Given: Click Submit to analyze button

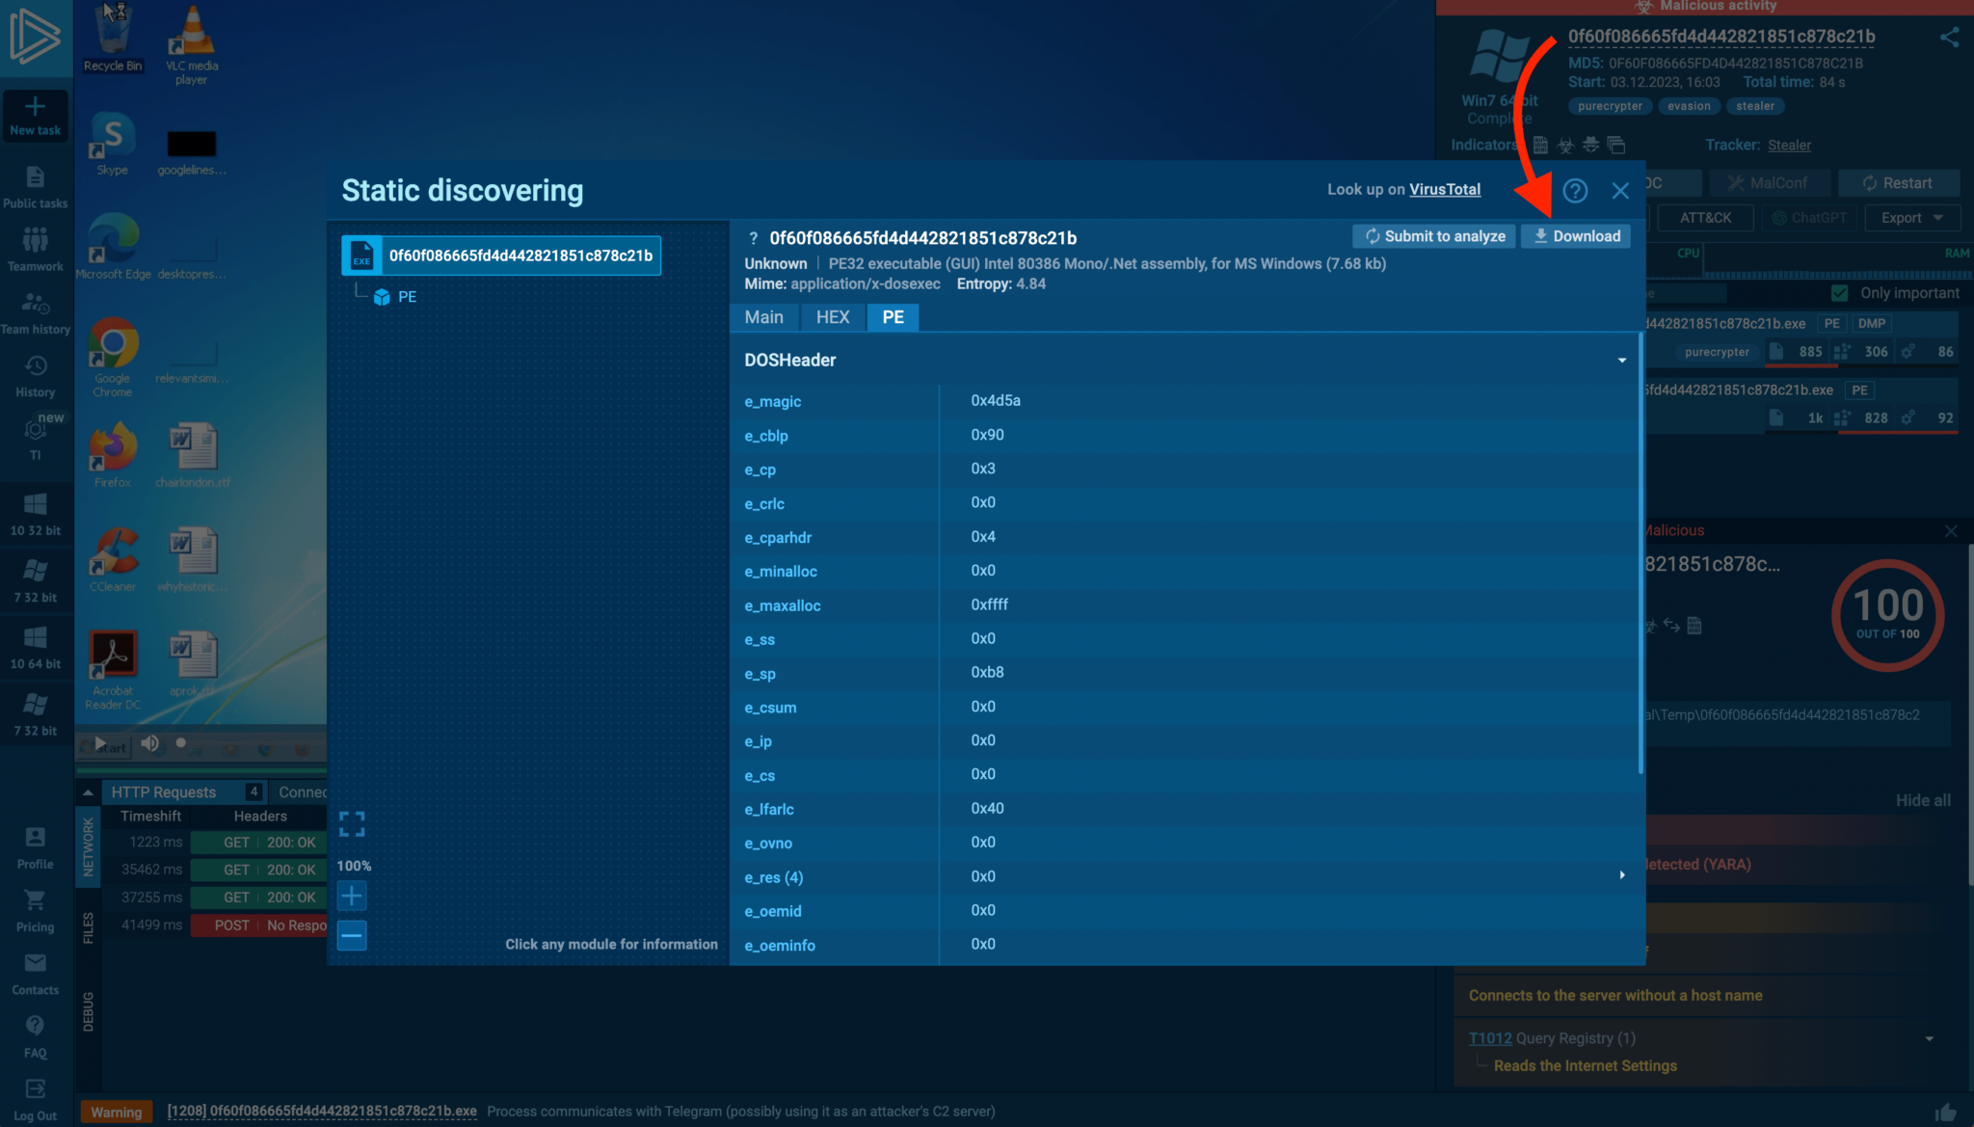Looking at the screenshot, I should (1434, 236).
